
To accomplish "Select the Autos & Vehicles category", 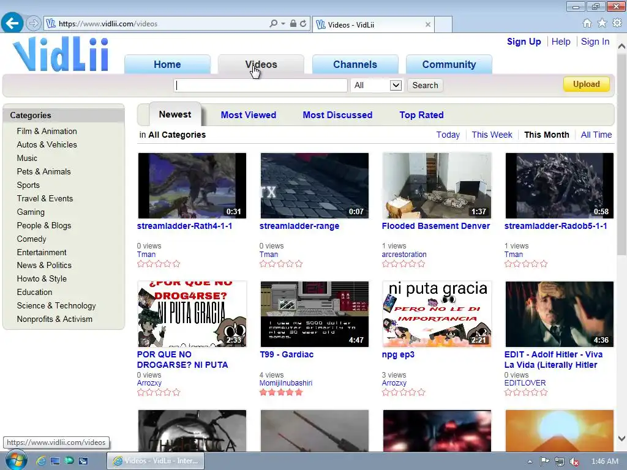I will [47, 144].
